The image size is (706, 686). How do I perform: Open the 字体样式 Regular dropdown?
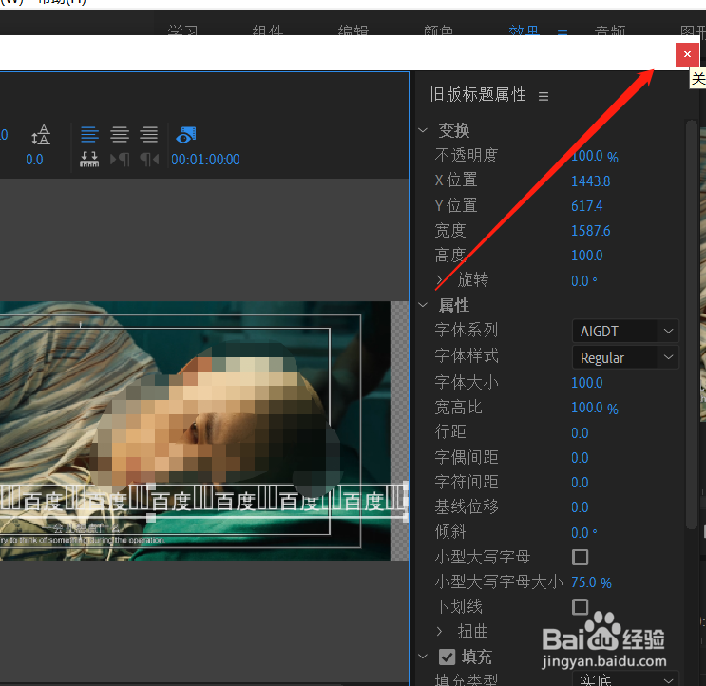(x=625, y=357)
